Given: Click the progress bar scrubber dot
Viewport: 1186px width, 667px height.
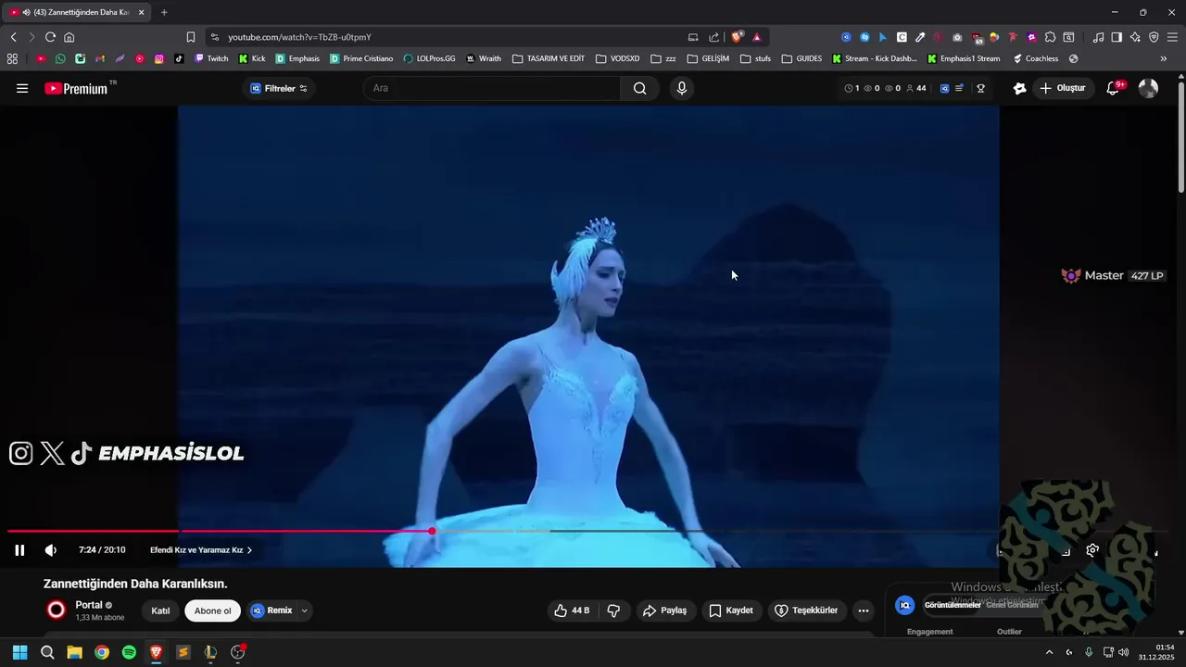Looking at the screenshot, I should pos(432,531).
